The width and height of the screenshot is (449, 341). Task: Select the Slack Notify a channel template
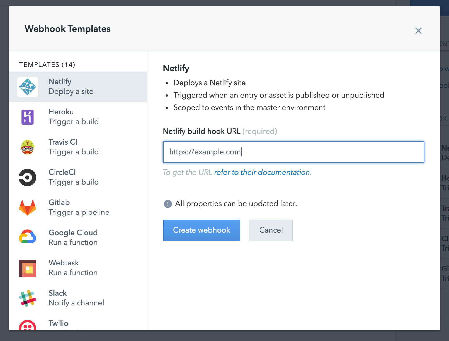[x=78, y=298]
